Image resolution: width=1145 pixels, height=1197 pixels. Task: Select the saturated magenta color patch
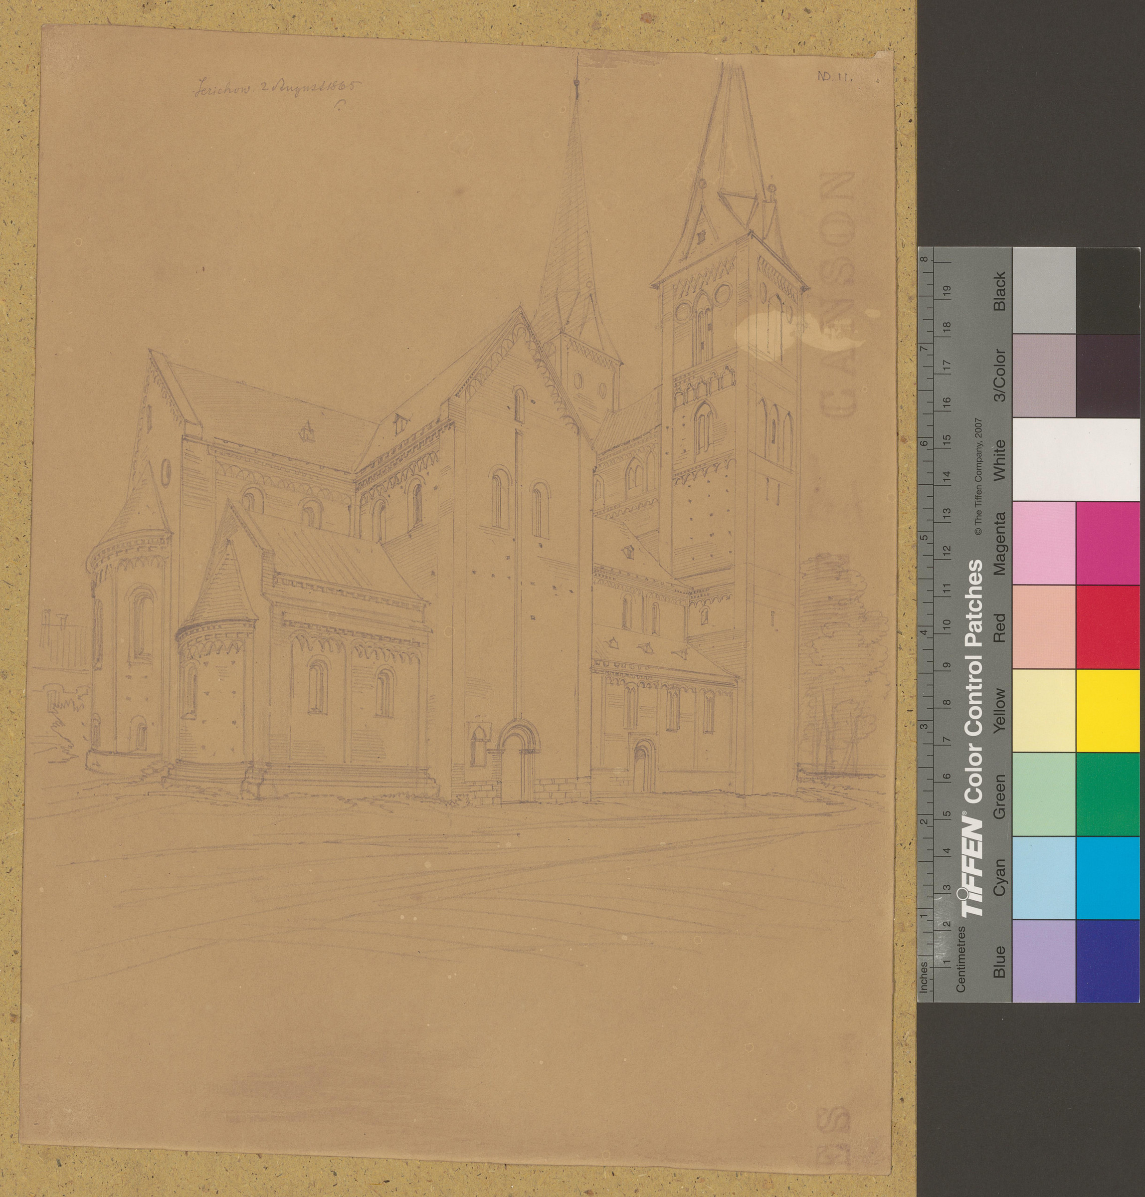click(x=1107, y=543)
